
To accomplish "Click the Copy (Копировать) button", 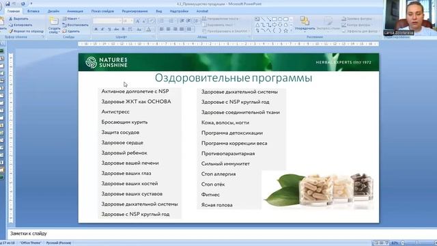I will pyautogui.click(x=20, y=25).
